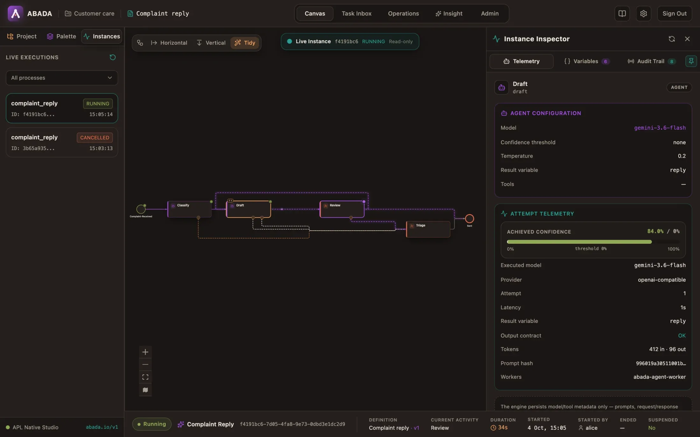Screen dimensions: 700x437
Task: Switch to Vertical layout
Action: (x=211, y=43)
